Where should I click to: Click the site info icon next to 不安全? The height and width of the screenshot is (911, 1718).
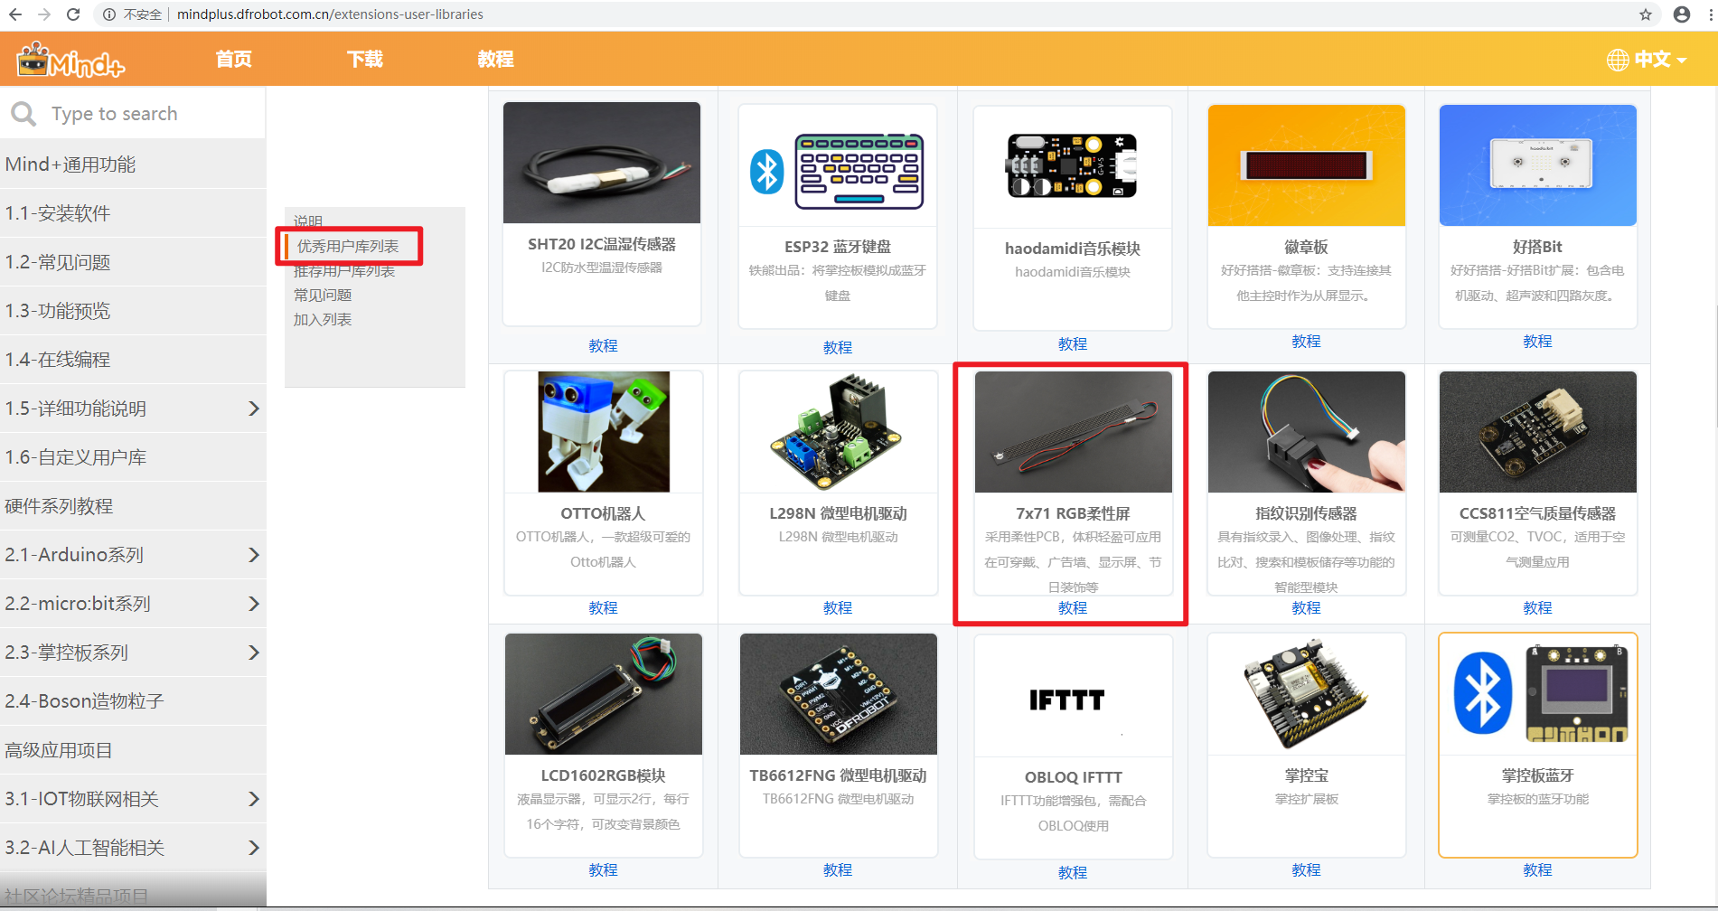pyautogui.click(x=108, y=14)
